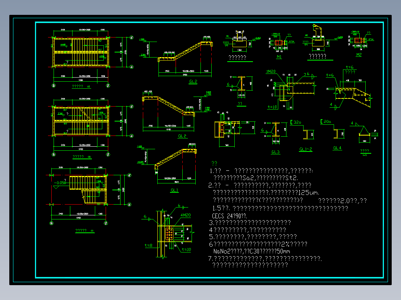Image resolution: width=401 pixels, height=300 pixels.
Task: Click the [20a channel designation text
Action: [x=326, y=121]
